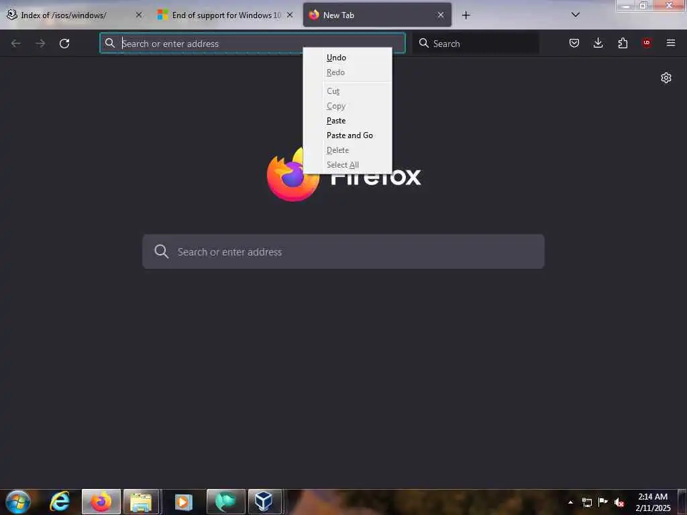Click the network tray icon

click(586, 502)
